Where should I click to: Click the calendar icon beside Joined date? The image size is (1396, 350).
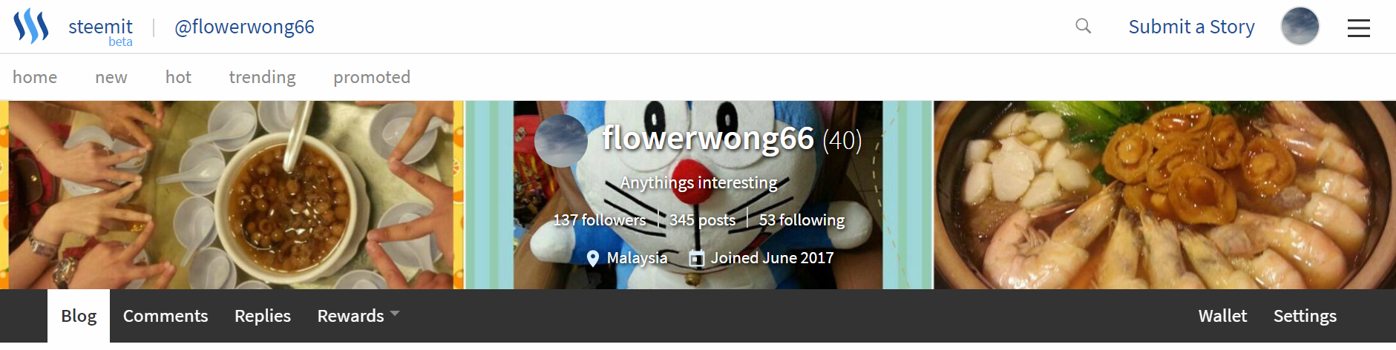coord(696,258)
